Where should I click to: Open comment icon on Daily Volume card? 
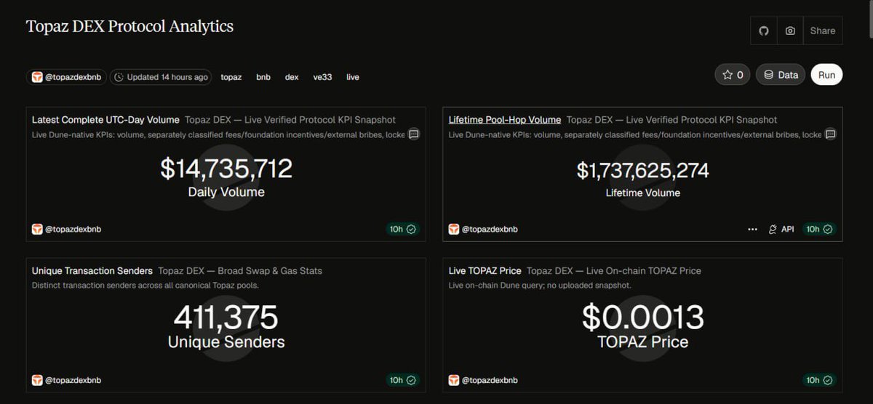413,134
